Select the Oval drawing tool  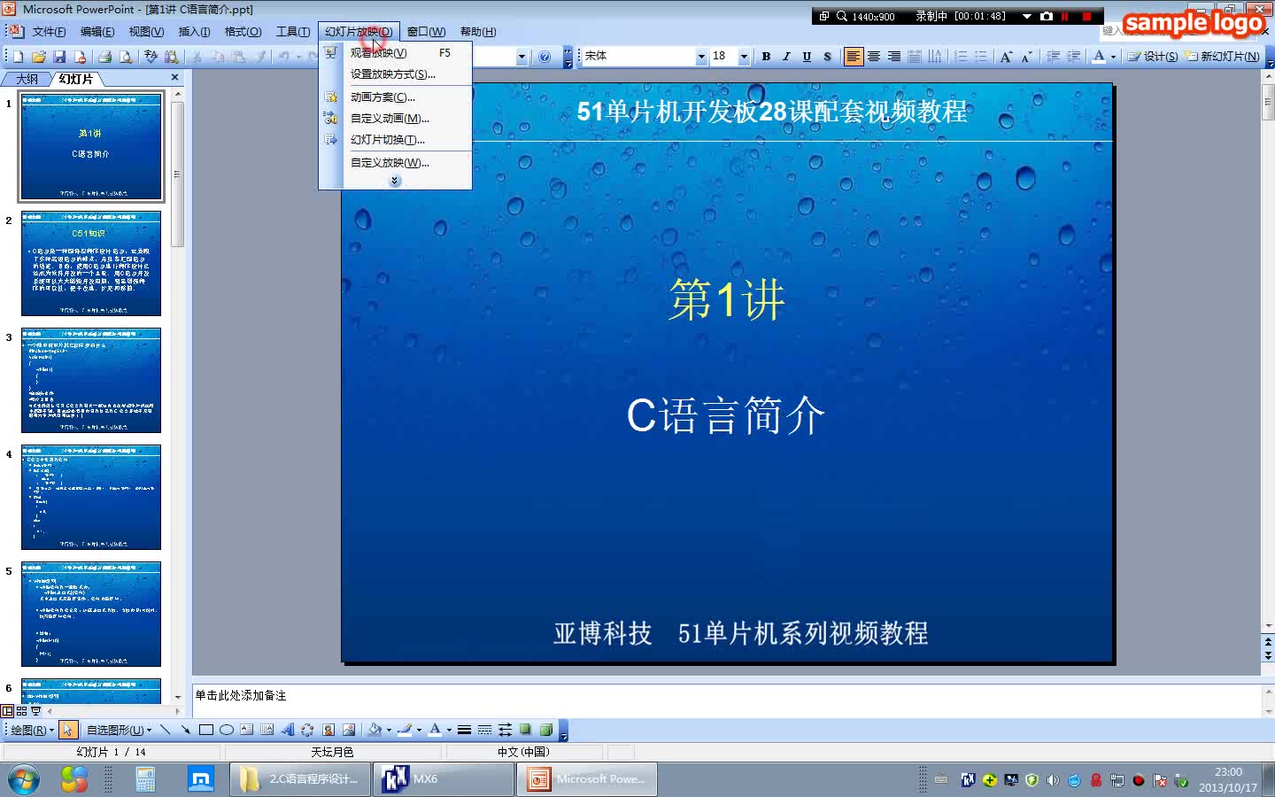226,730
